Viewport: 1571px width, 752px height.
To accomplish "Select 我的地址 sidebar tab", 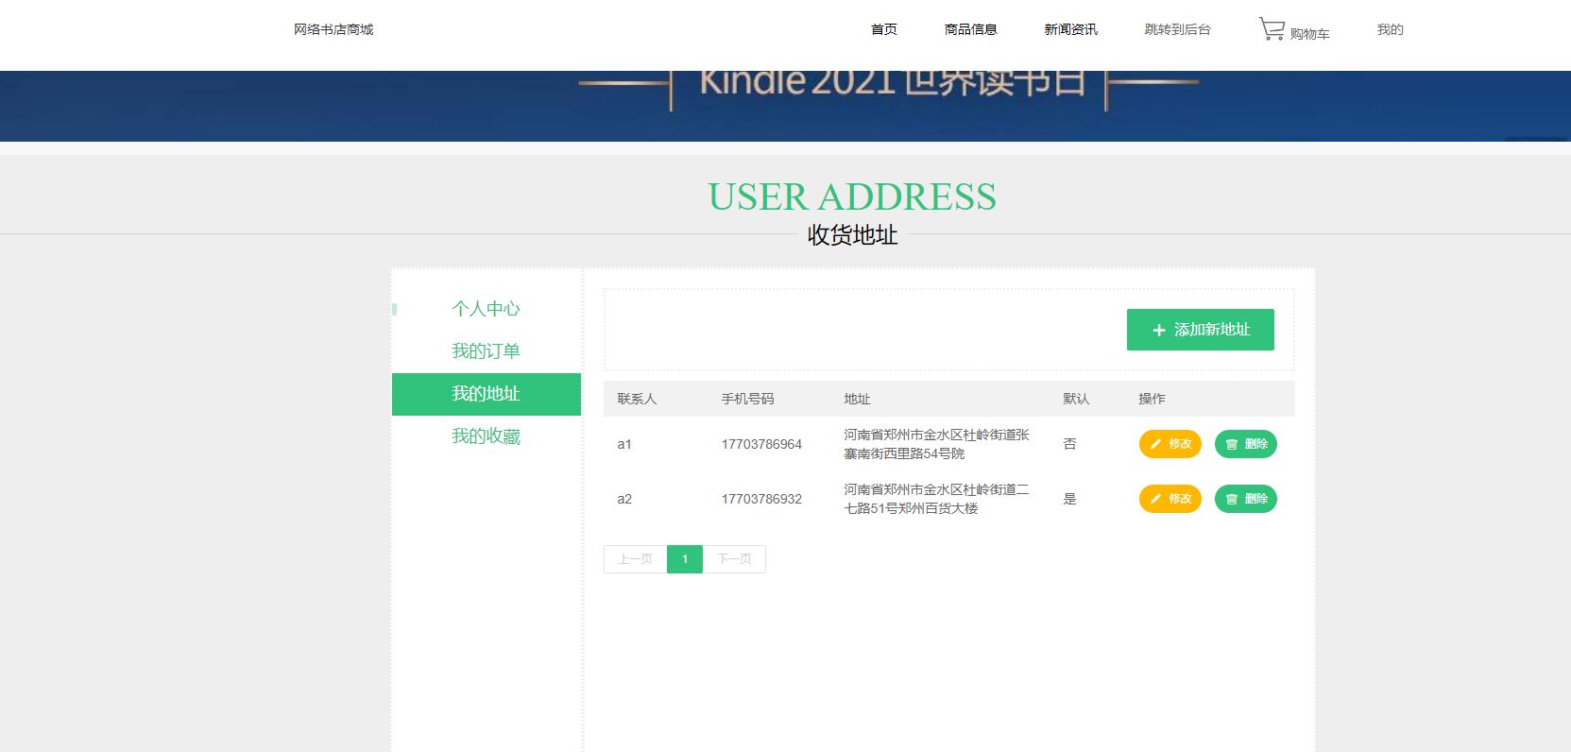I will [487, 394].
